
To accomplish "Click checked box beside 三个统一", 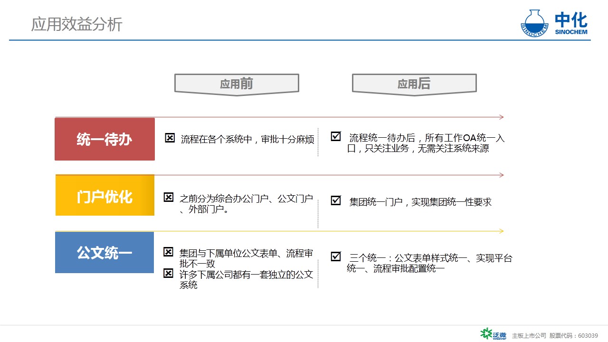I will pyautogui.click(x=336, y=256).
